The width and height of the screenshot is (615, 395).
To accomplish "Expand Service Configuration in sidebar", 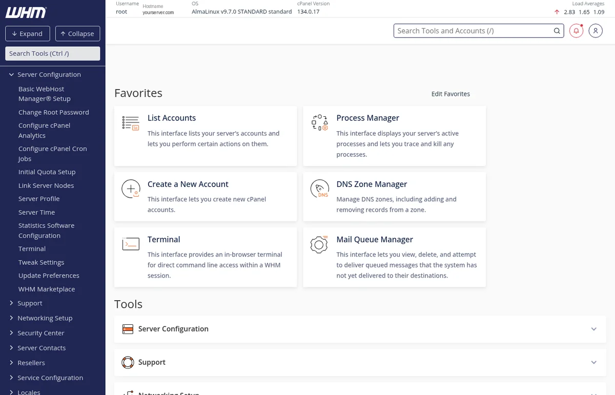I will point(11,377).
